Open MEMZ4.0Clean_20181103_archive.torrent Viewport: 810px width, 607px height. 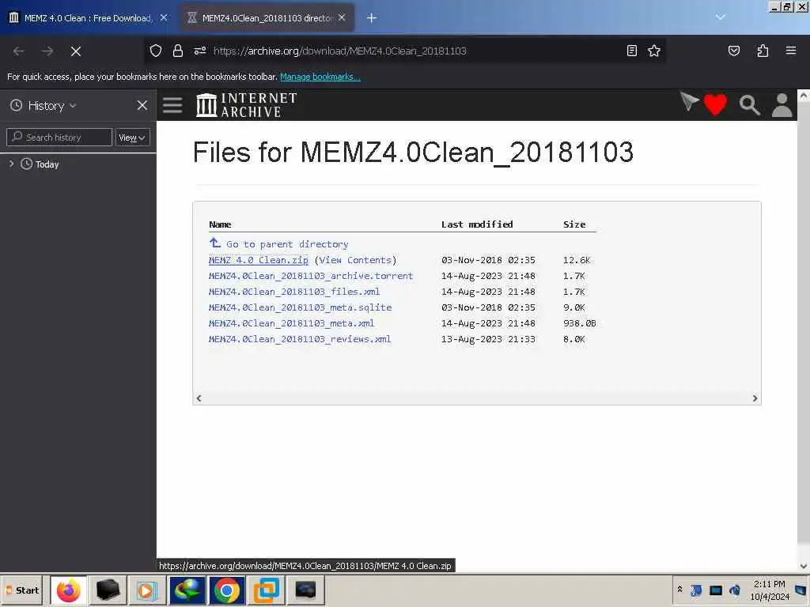tap(310, 276)
